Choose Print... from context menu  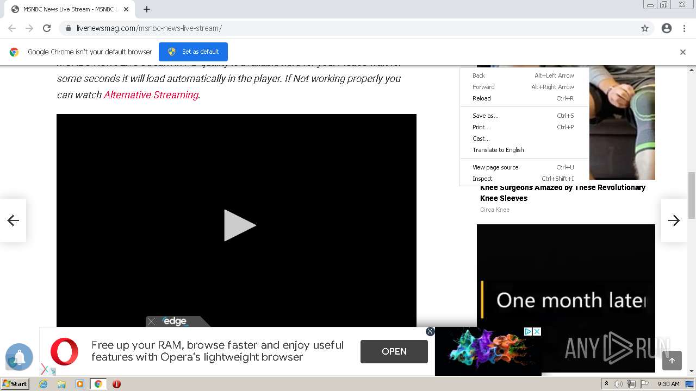[524, 127]
